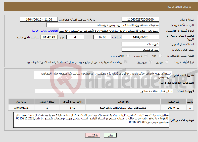198x142 pixels.
Task: Click the توضیحات خریدار notes textarea
Action: [x=91, y=120]
